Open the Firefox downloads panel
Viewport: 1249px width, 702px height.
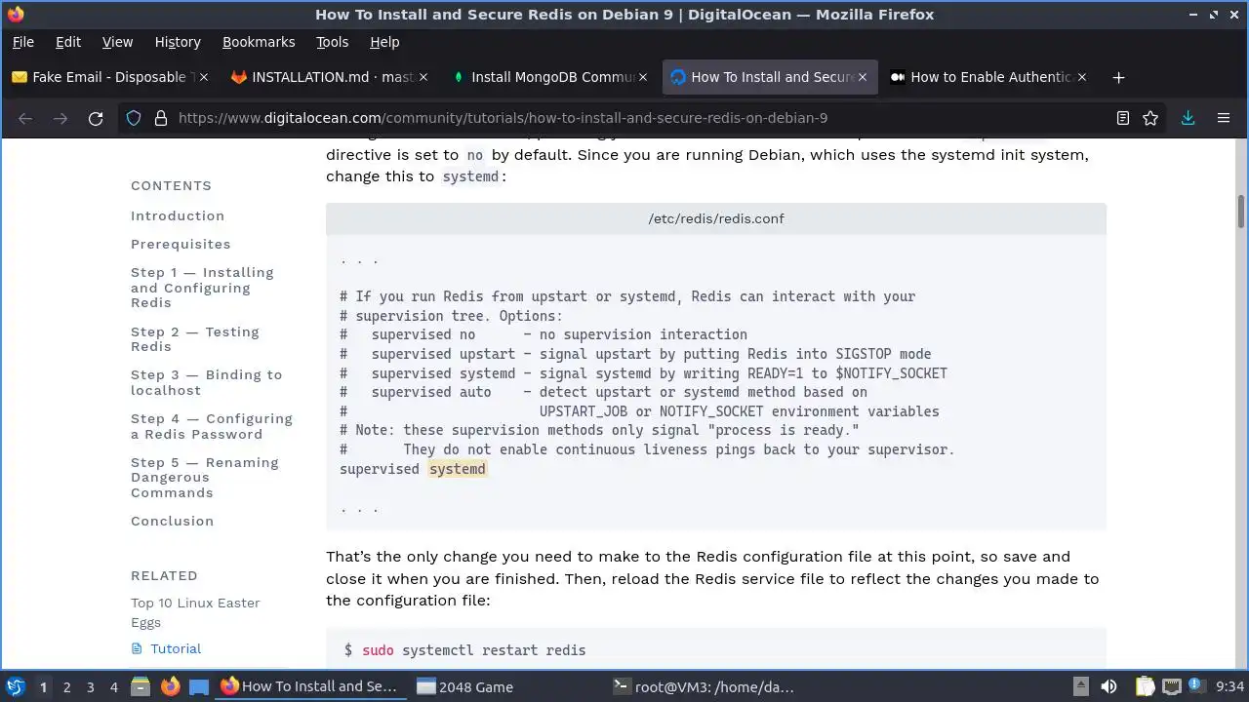(1188, 118)
